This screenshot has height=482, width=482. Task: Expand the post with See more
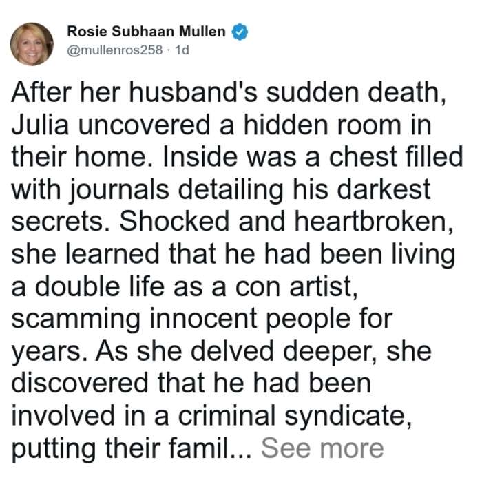(322, 448)
